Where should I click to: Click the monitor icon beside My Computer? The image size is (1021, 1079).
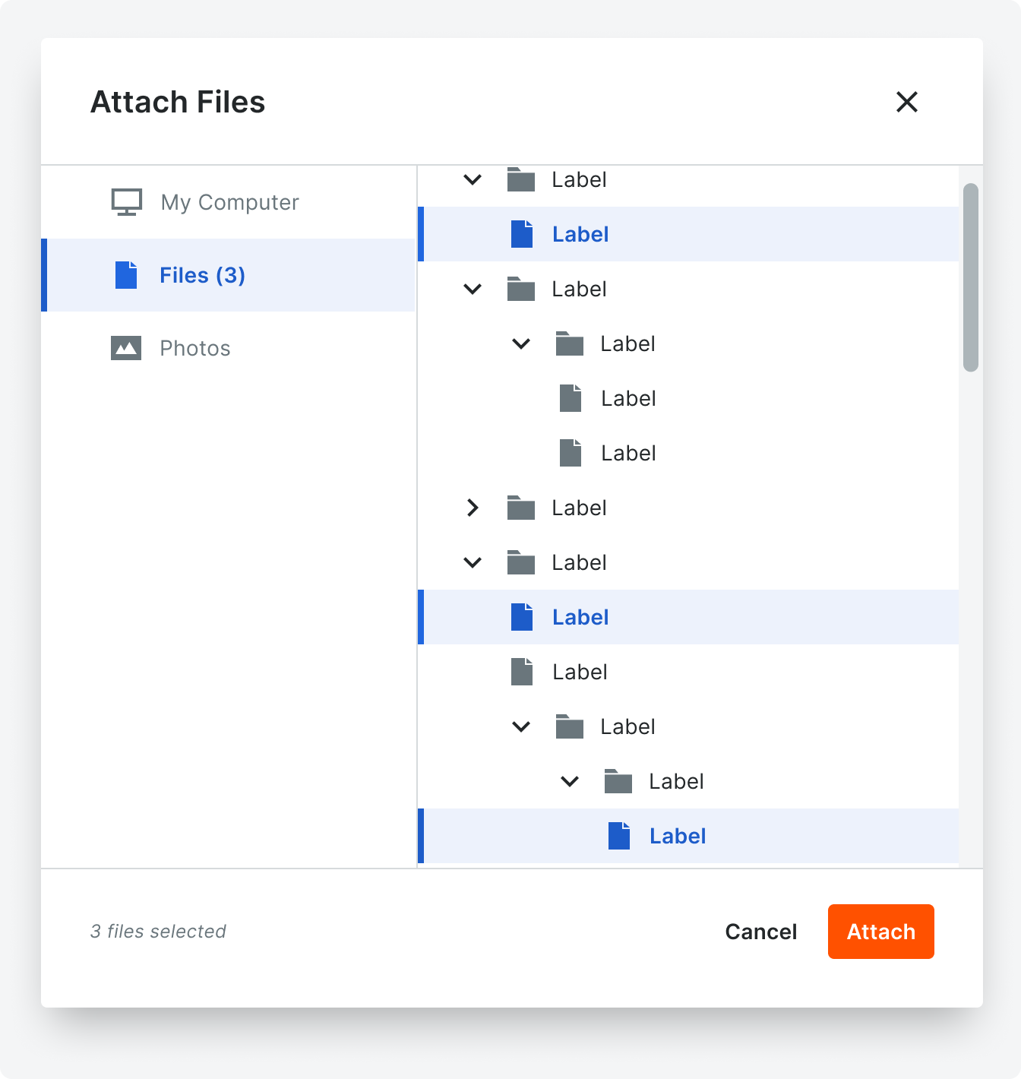(127, 202)
